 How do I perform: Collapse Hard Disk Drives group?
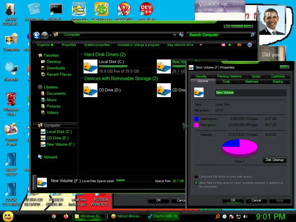tap(82, 54)
